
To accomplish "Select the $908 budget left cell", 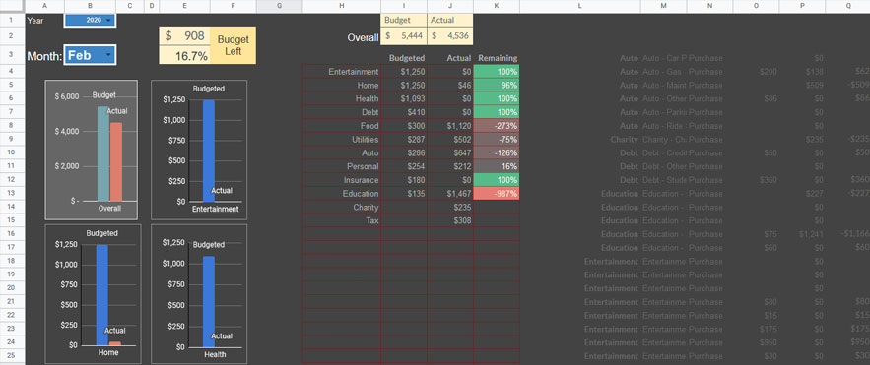I will [185, 36].
